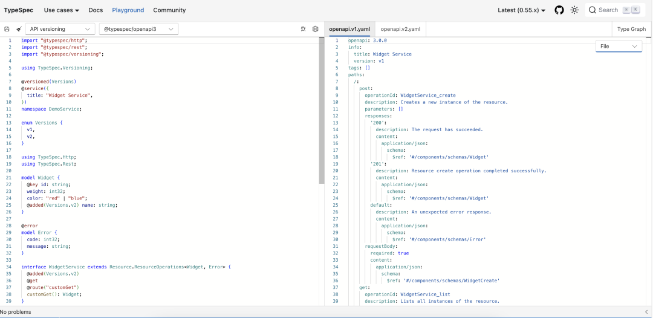
Task: Expand the Use cases menu
Action: [61, 10]
